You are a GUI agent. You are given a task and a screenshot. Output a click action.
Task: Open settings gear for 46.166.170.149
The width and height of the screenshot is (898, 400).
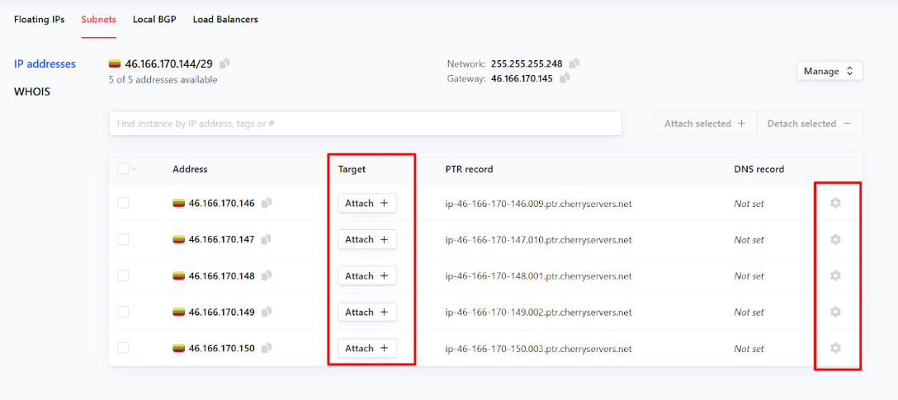tap(835, 312)
